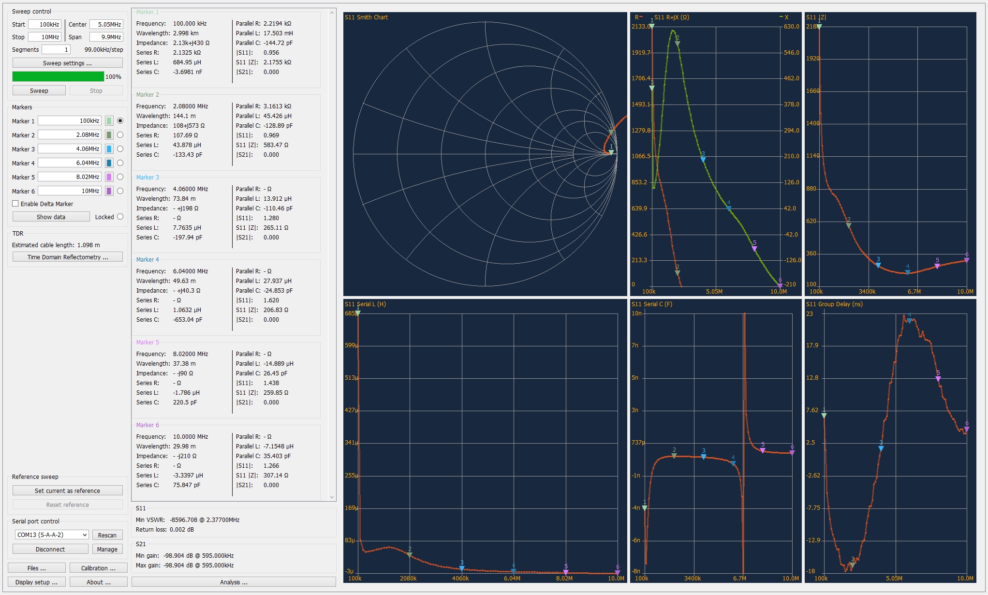Click marker 4 on the S11 |Z| chart

click(908, 272)
